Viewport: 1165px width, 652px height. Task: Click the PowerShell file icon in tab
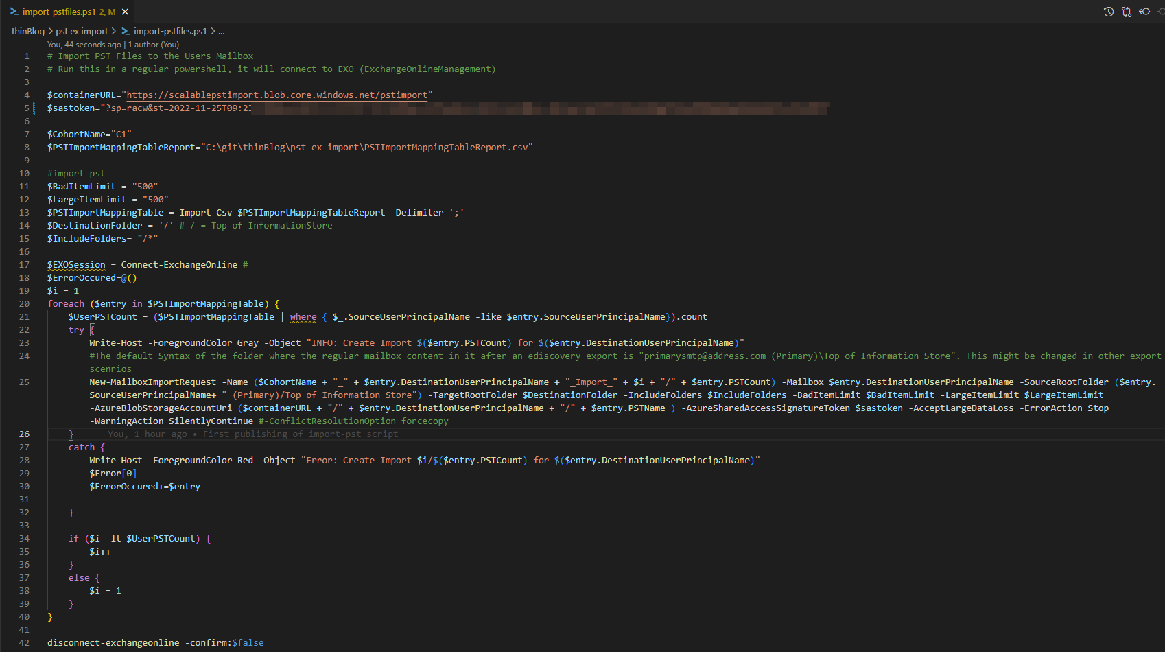click(x=14, y=12)
